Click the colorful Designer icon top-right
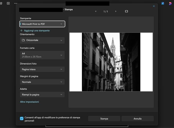Viewport: 174px width, 128px height. (x=170, y=3)
